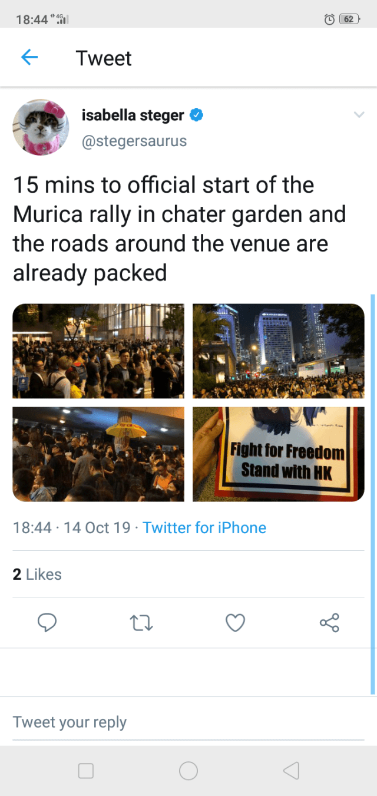This screenshot has width=377, height=796.
Task: Tap the blue verified badge
Action: 197,115
